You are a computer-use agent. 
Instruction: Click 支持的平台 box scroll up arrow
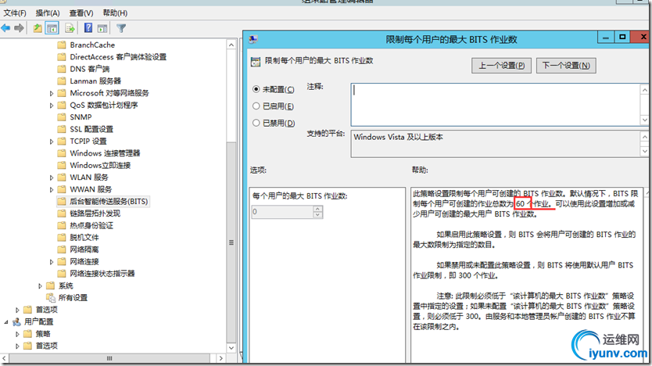[644, 137]
